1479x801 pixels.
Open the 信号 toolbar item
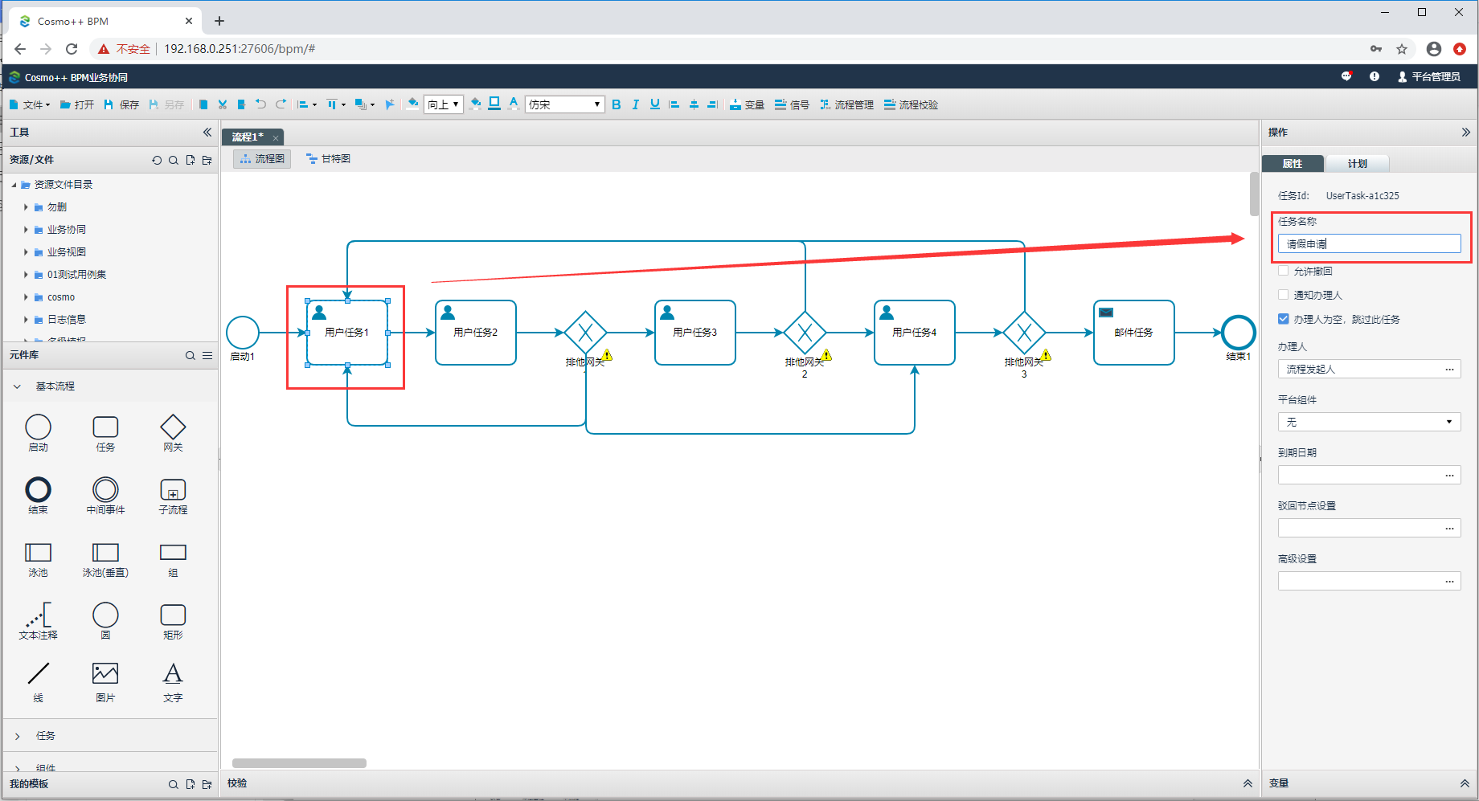pyautogui.click(x=792, y=104)
